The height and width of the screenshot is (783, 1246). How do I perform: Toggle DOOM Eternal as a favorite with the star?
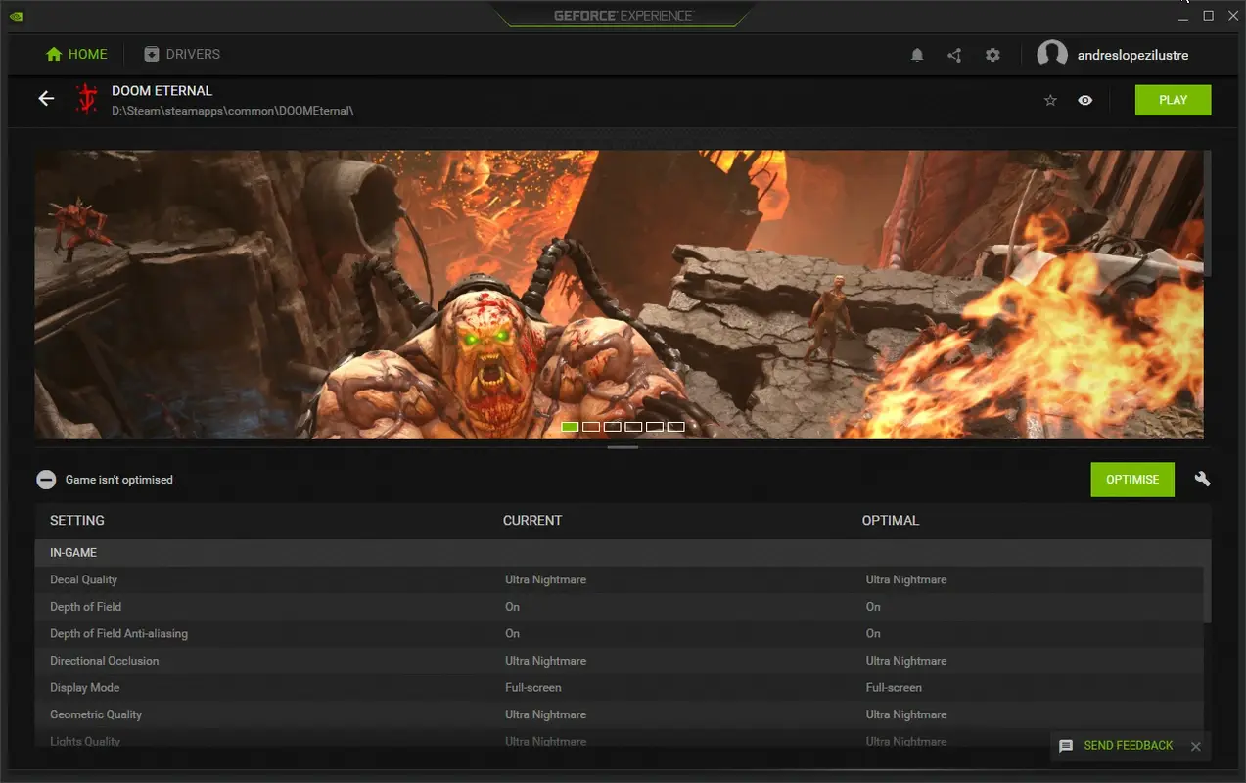point(1050,100)
